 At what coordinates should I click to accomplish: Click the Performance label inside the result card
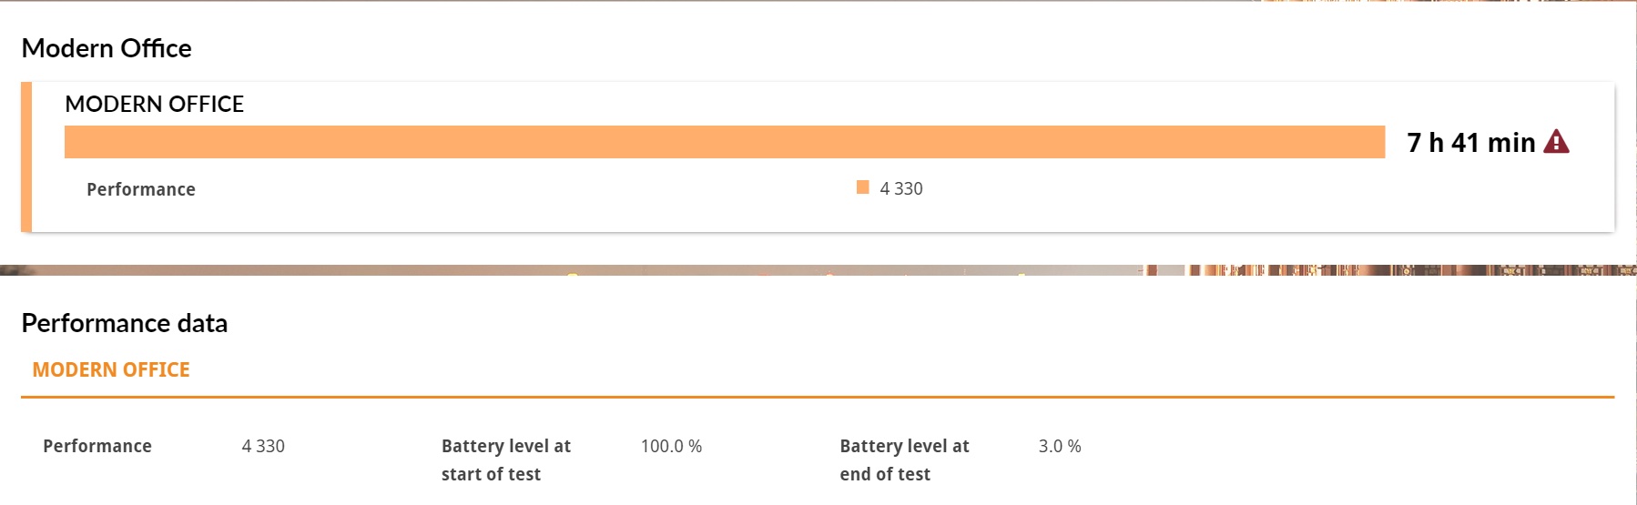pyautogui.click(x=141, y=189)
